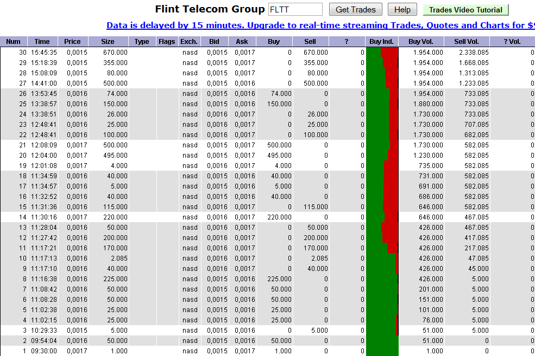
Task: Sort by the Num column header
Action: tap(13, 42)
